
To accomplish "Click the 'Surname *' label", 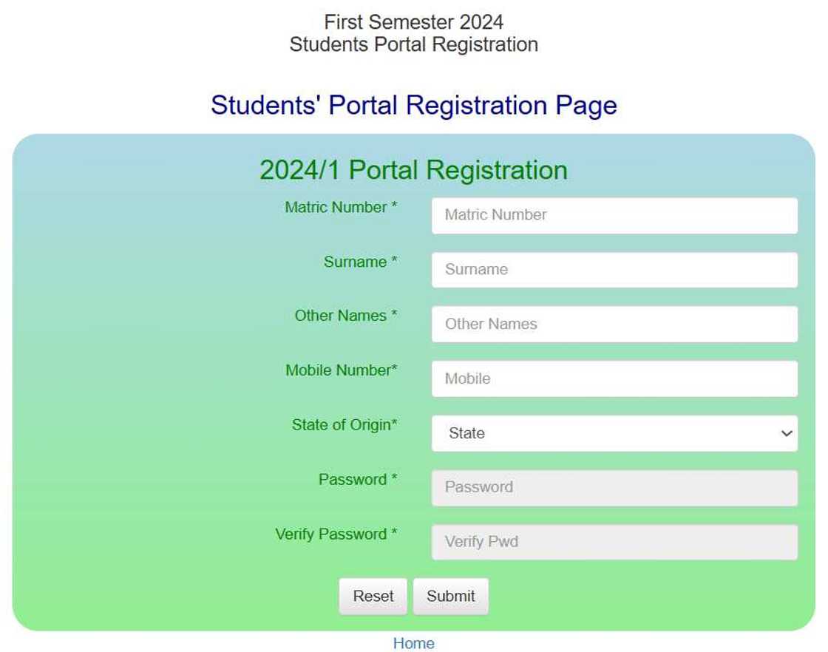I will [359, 262].
